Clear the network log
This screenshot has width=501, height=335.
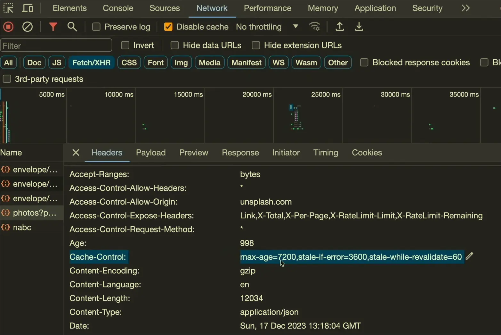click(28, 27)
